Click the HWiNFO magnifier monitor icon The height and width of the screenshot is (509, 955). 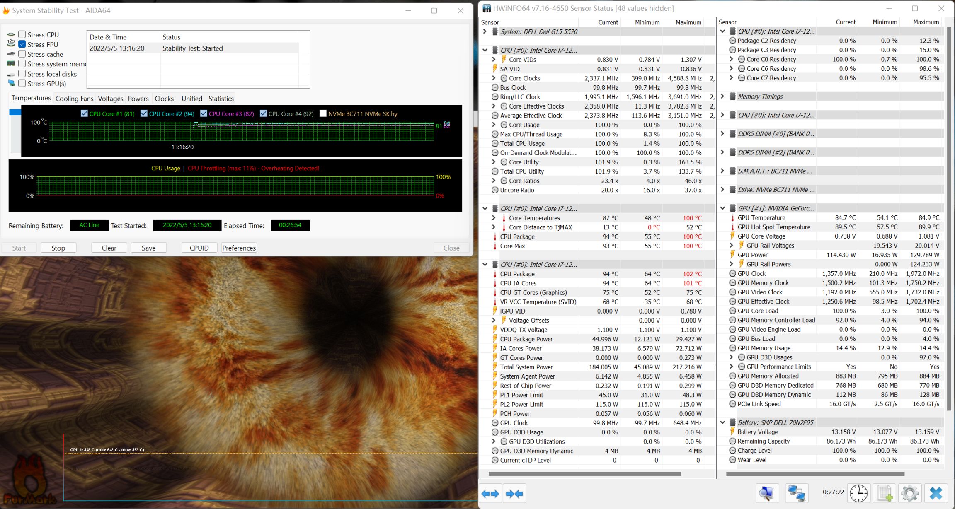766,493
